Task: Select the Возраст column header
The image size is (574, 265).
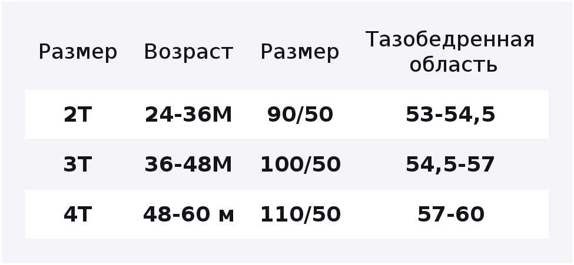Action: 188,52
